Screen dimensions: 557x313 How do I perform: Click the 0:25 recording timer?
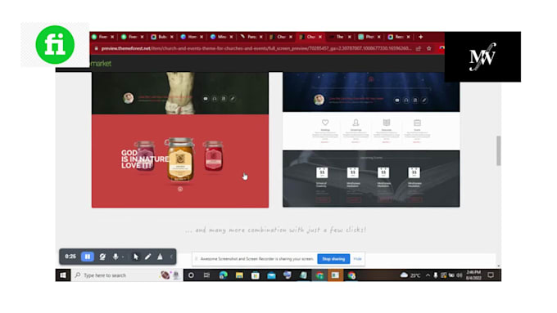pyautogui.click(x=70, y=257)
